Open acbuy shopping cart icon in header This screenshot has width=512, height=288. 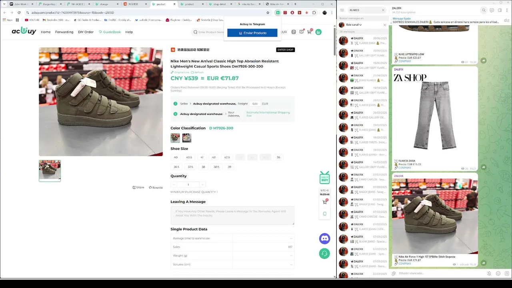pos(310,32)
